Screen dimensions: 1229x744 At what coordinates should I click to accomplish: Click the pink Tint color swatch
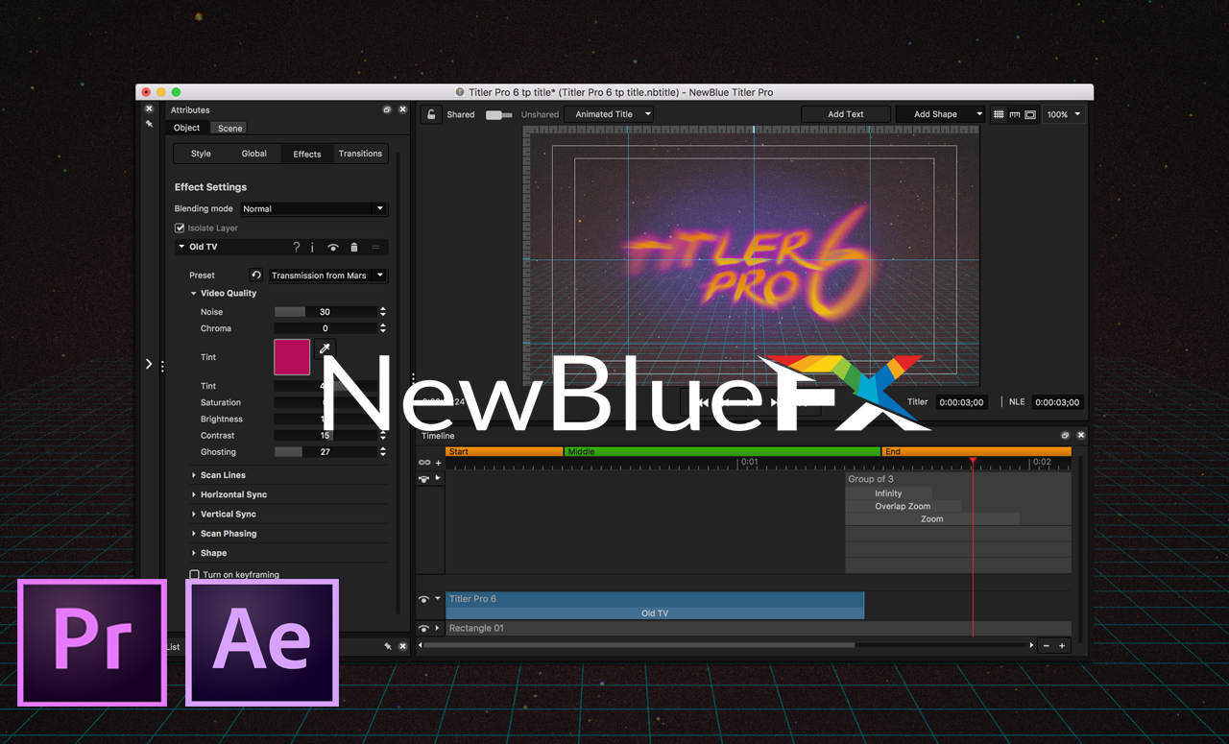[x=291, y=356]
